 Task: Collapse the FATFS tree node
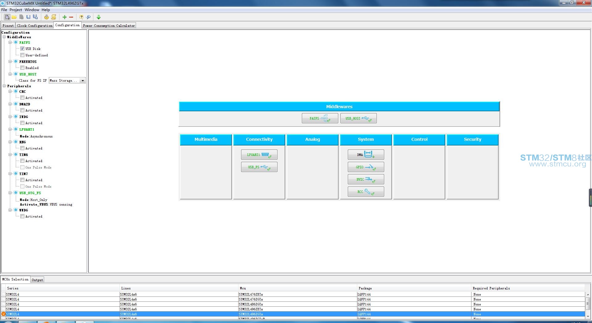(x=10, y=42)
